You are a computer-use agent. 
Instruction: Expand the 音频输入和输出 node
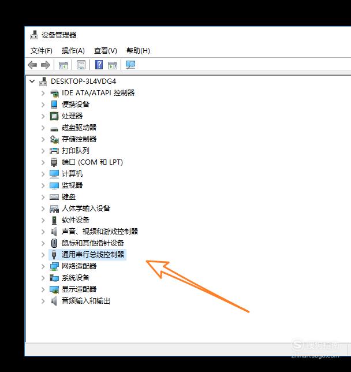43,301
